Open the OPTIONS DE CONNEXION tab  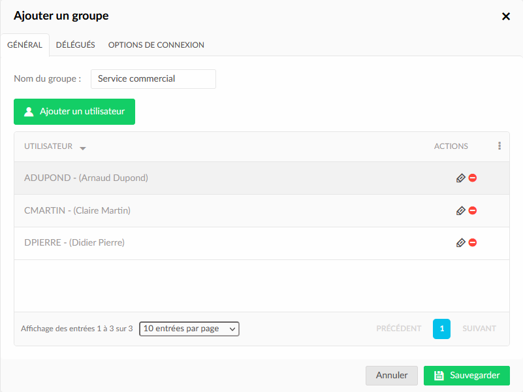pos(156,45)
